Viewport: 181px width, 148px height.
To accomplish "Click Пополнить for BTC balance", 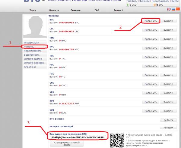I will (151, 21).
